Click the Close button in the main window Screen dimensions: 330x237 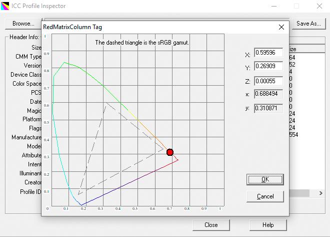[x=211, y=225]
